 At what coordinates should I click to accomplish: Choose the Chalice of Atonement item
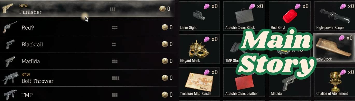point(334,82)
